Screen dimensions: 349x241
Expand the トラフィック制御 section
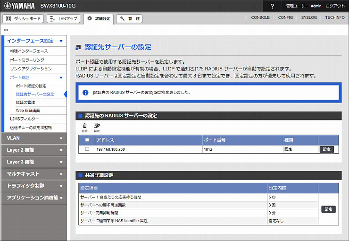[x=34, y=186]
